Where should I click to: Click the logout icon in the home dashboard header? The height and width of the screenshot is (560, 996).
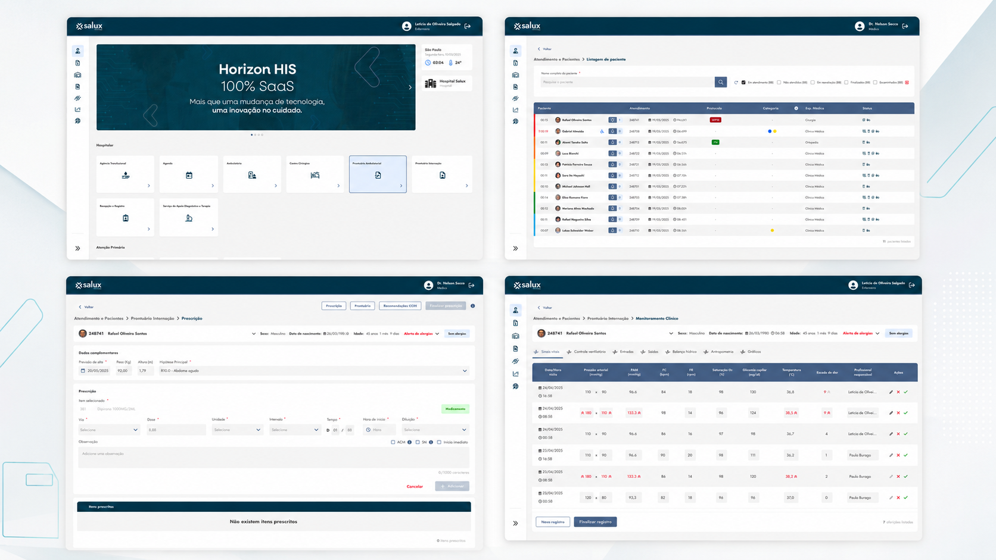(x=468, y=26)
